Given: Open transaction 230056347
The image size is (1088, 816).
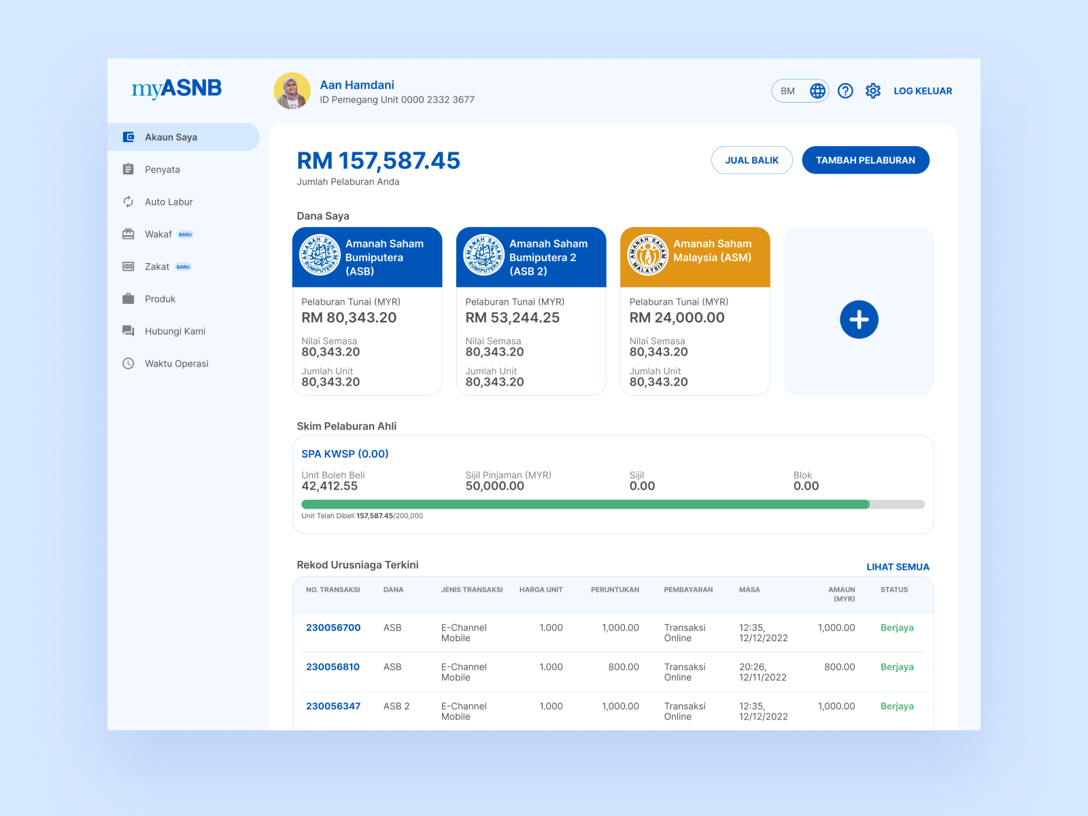Looking at the screenshot, I should click(333, 707).
